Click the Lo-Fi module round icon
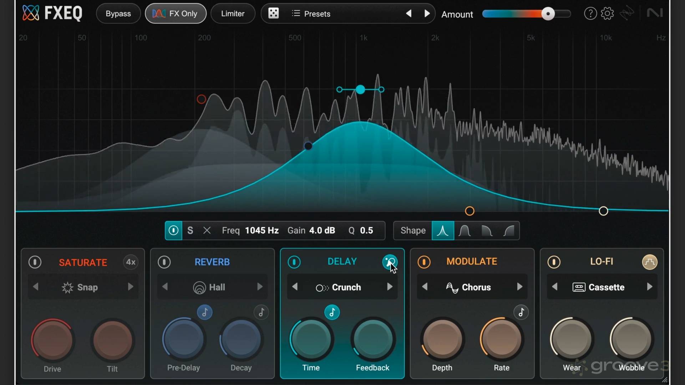This screenshot has width=685, height=385. [x=650, y=262]
